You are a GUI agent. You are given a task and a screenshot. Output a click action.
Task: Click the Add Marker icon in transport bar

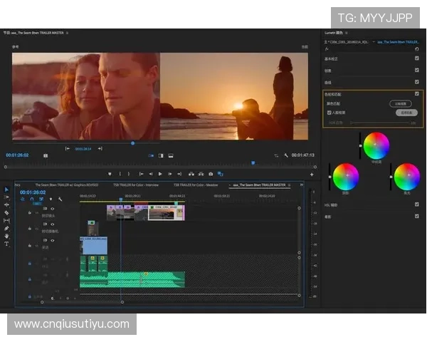[x=110, y=174]
